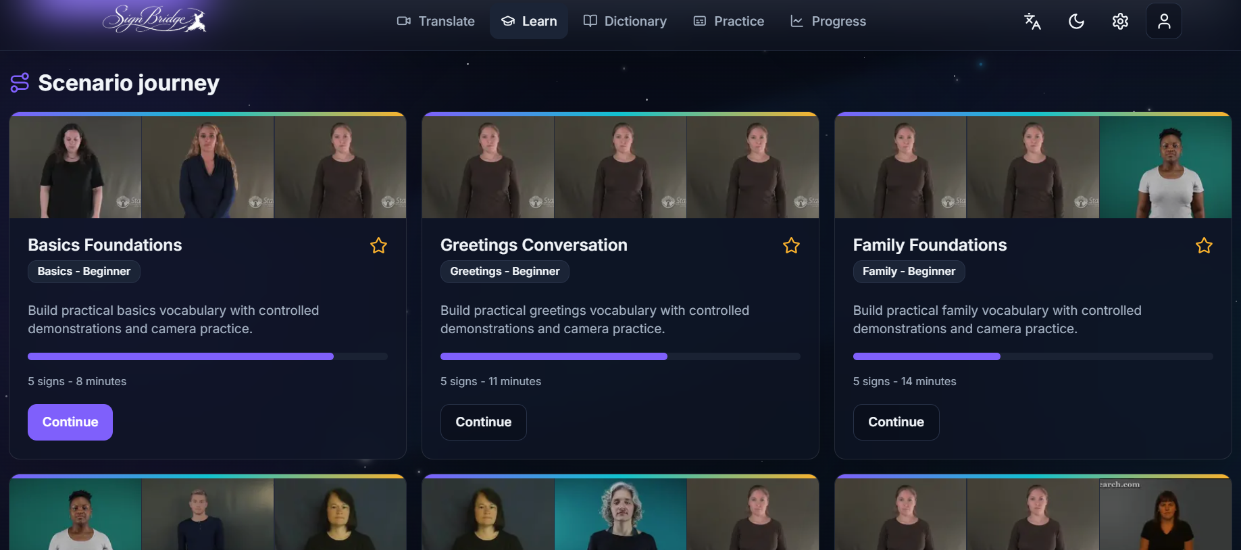The height and width of the screenshot is (550, 1241).
Task: Open the Translate tab
Action: [x=436, y=21]
